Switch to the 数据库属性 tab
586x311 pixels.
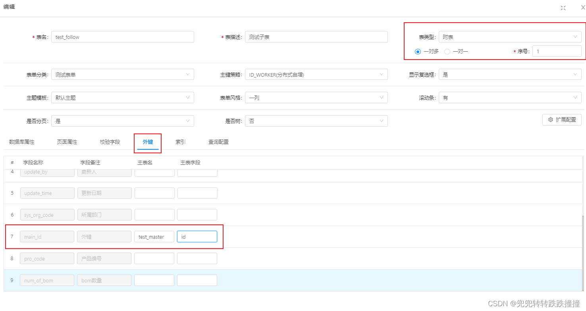click(22, 142)
